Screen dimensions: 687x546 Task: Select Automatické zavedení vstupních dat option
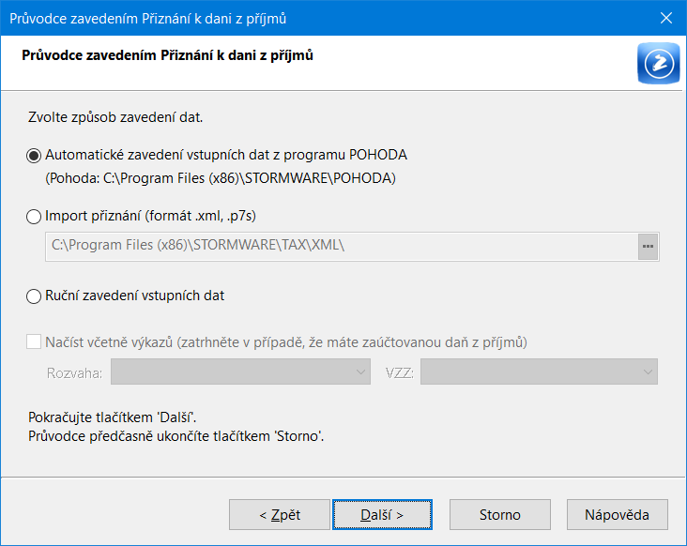(x=34, y=156)
